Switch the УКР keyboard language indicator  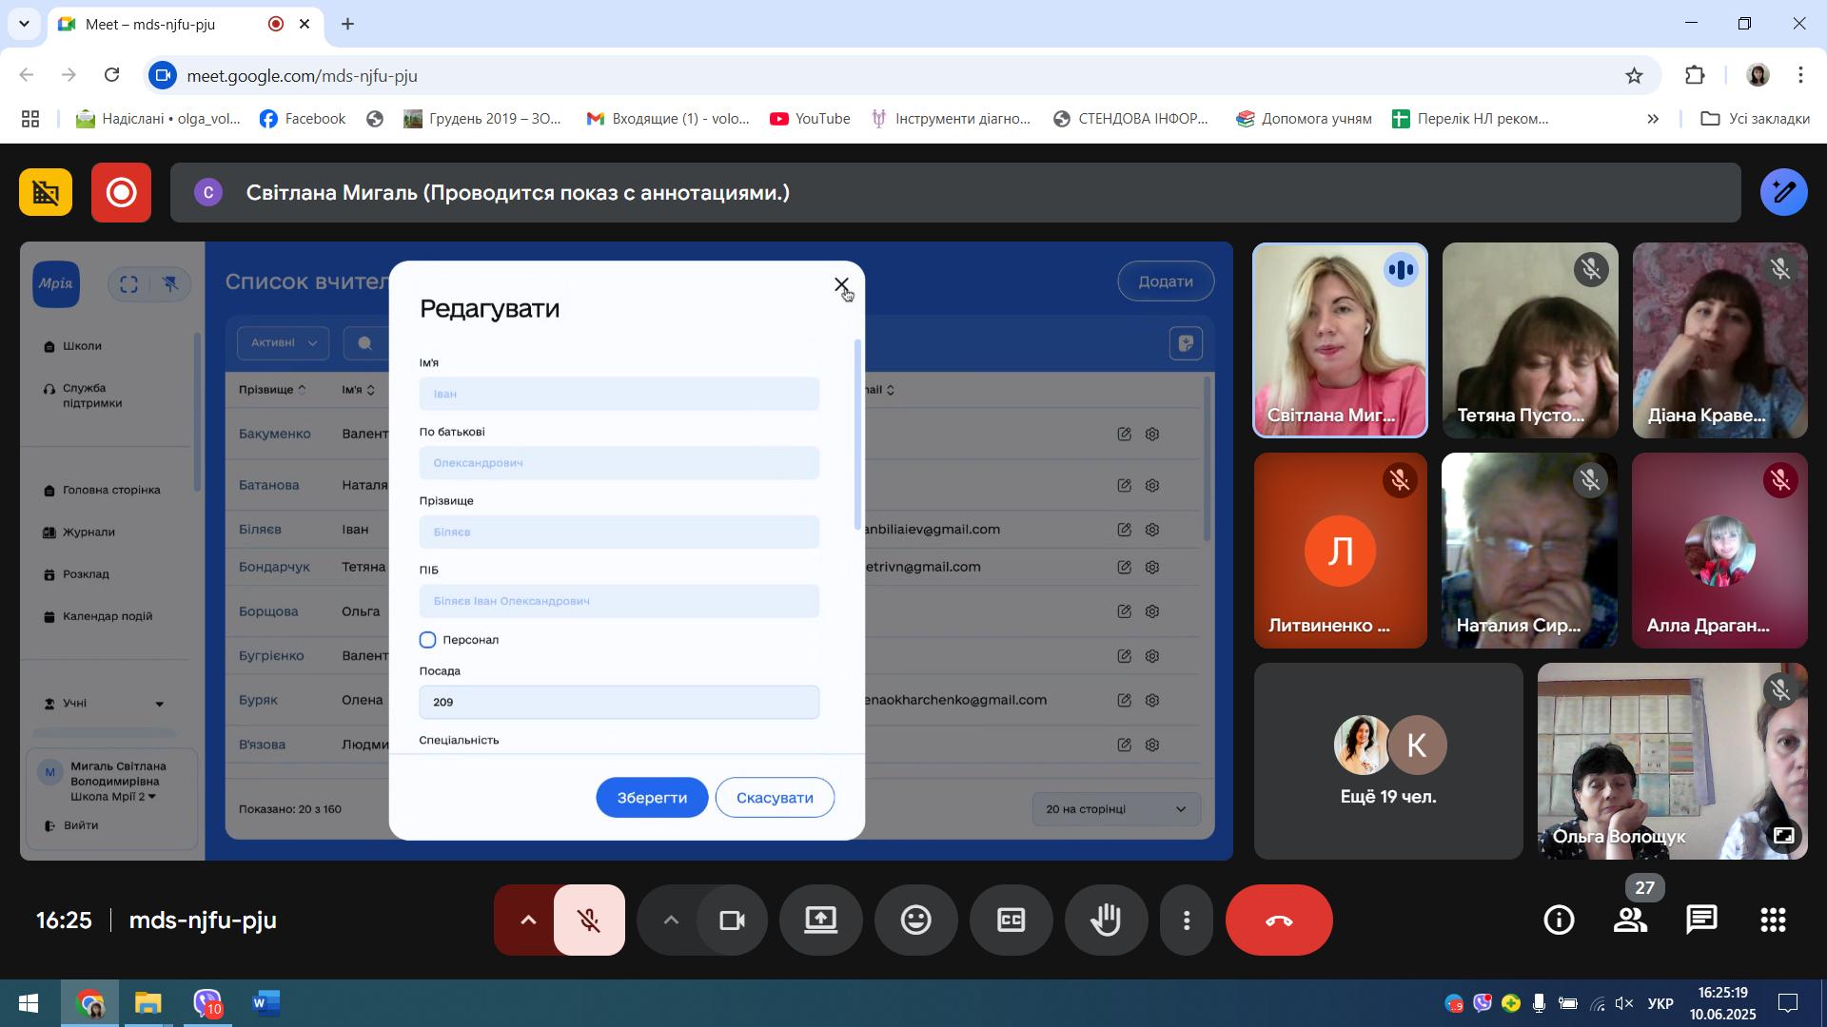tap(1660, 1004)
